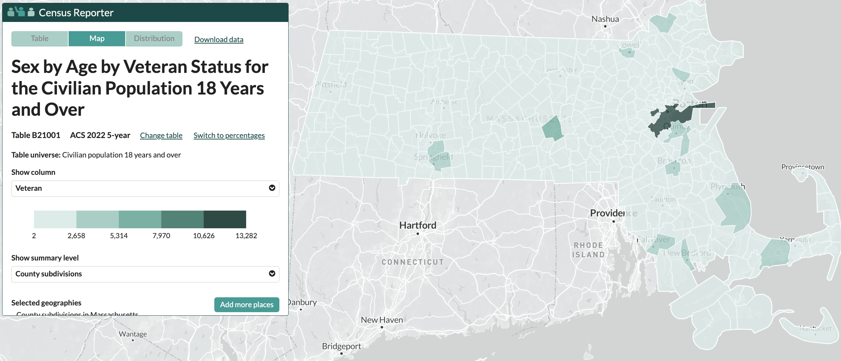Click the lightest legend swatch starting at 2
Screen dimensions: 841x361
[55, 219]
